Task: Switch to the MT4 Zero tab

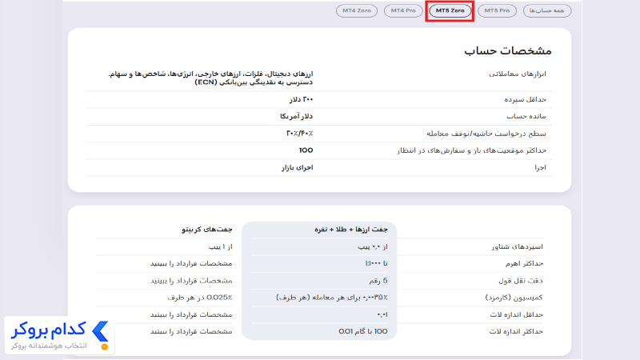Action: point(356,10)
